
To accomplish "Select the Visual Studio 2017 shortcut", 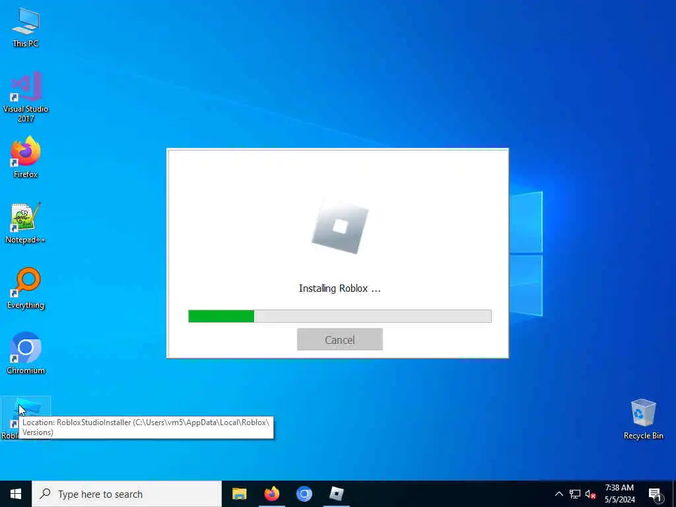I will (x=26, y=97).
